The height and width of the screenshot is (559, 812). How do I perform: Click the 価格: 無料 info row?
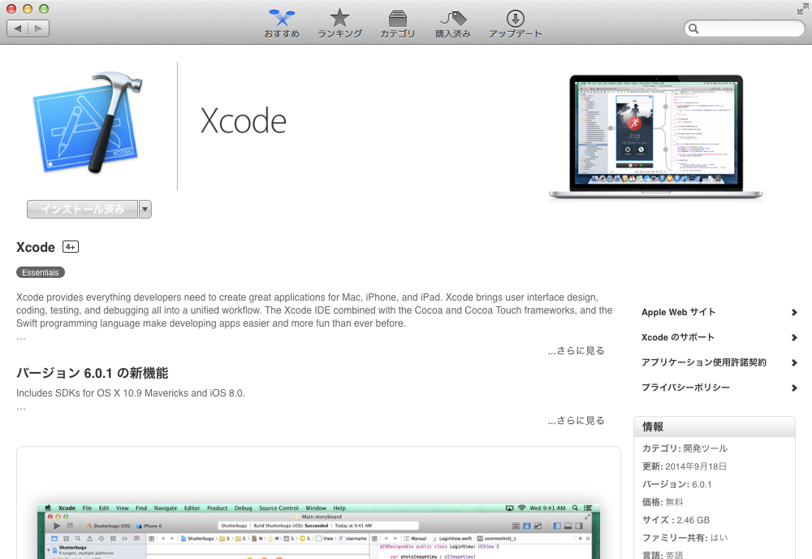tap(663, 502)
